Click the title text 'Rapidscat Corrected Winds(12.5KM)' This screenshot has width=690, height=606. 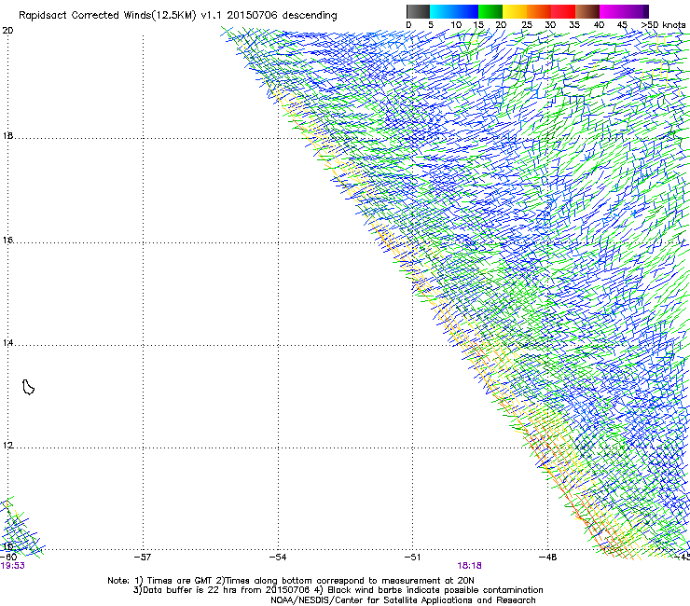(x=107, y=16)
